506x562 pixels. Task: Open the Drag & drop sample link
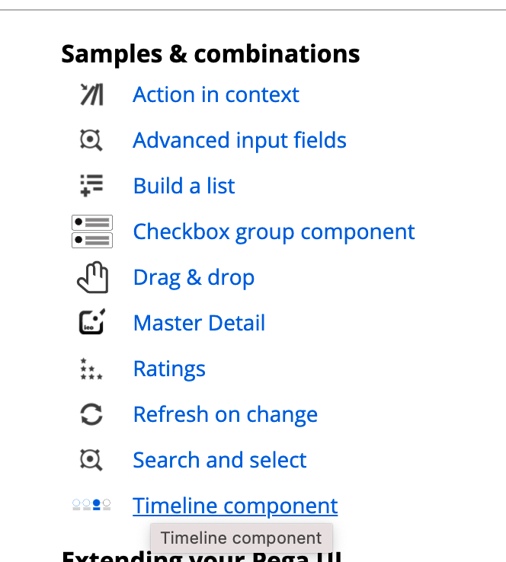tap(194, 278)
